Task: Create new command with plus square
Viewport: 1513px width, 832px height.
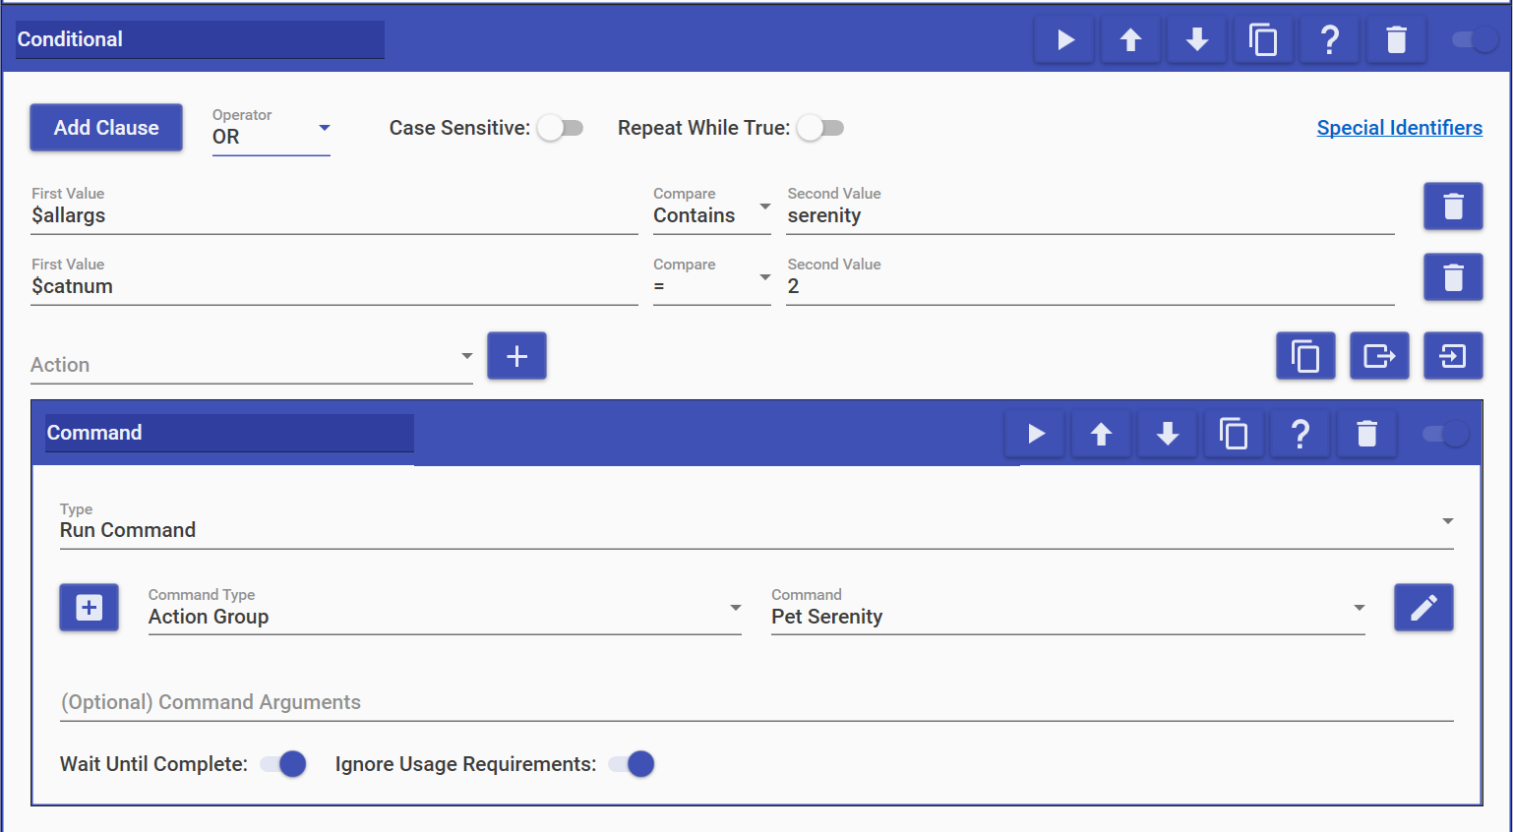Action: [89, 608]
